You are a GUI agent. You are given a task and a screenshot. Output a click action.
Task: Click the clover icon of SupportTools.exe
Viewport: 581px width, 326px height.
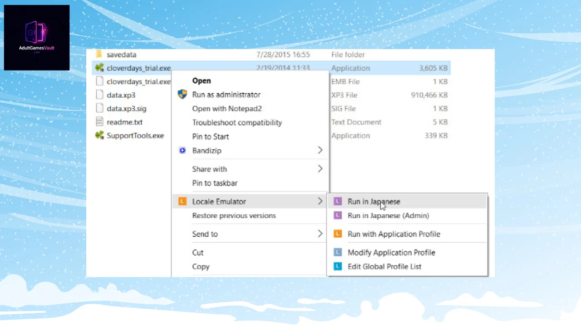(99, 135)
